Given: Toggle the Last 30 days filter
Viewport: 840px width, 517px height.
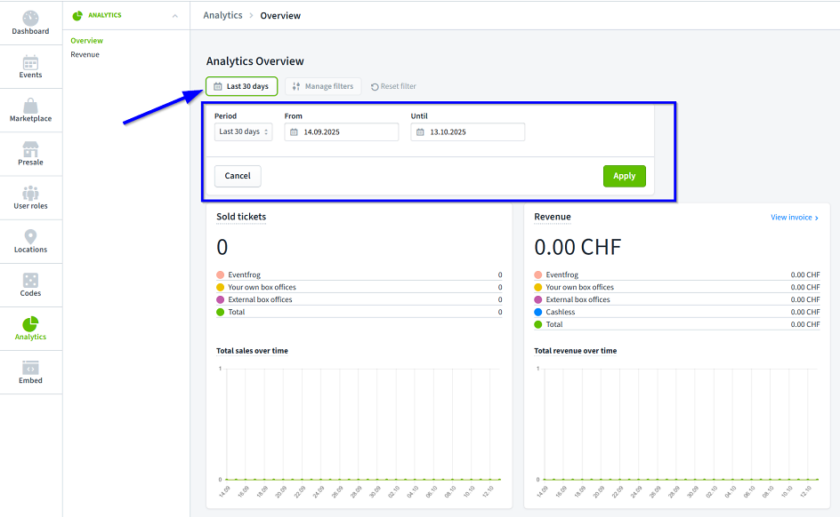Looking at the screenshot, I should [x=241, y=86].
